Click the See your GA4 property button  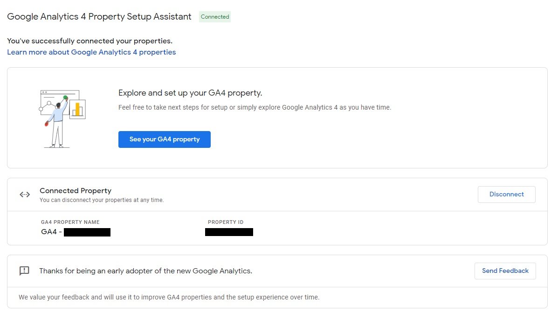coord(164,139)
